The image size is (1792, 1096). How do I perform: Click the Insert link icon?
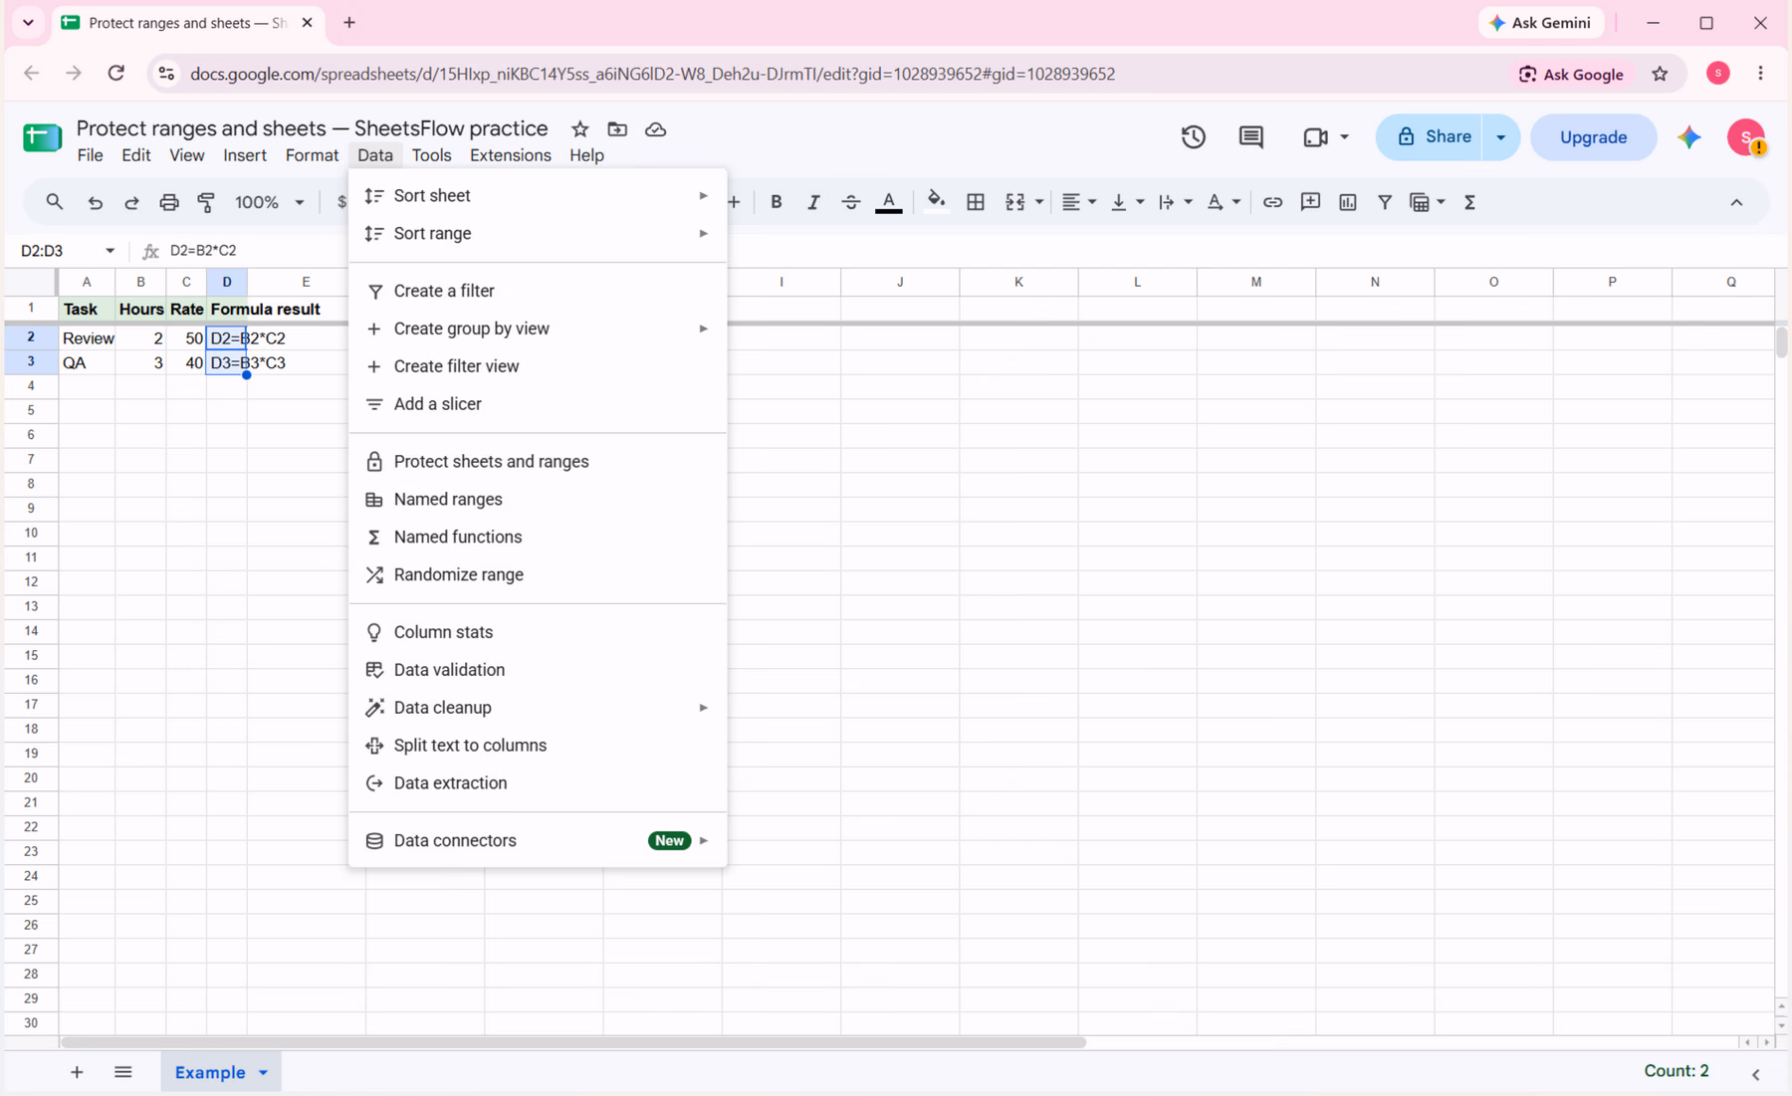click(x=1272, y=202)
